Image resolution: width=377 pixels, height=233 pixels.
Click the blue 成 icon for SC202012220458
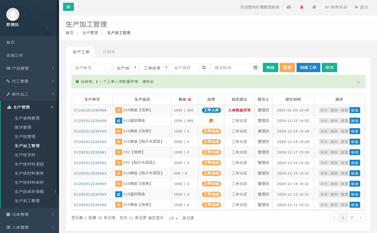[x=119, y=121]
